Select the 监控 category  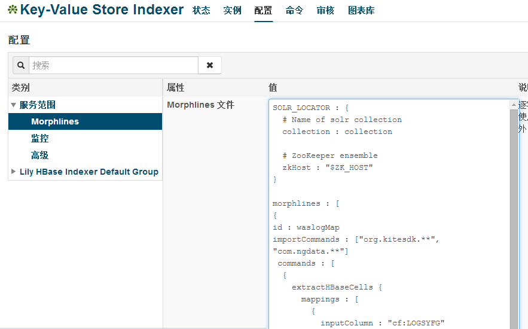click(x=39, y=138)
